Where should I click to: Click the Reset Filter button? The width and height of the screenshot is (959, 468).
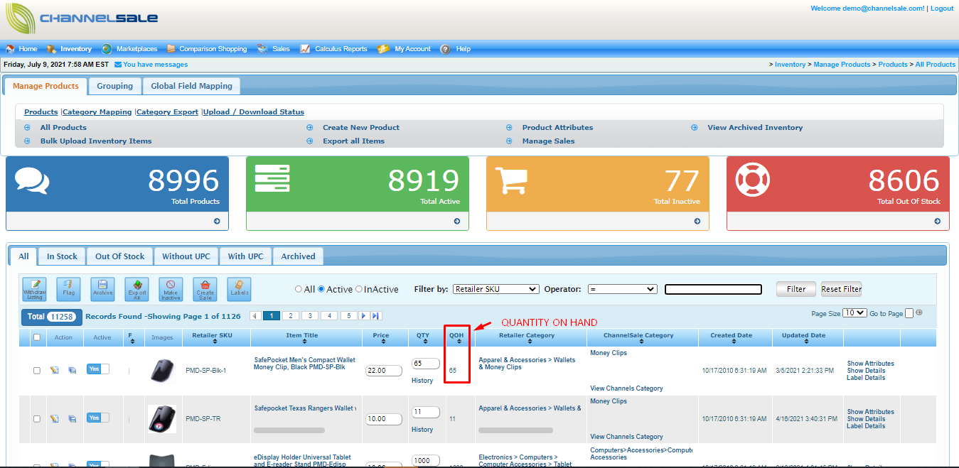pos(842,289)
